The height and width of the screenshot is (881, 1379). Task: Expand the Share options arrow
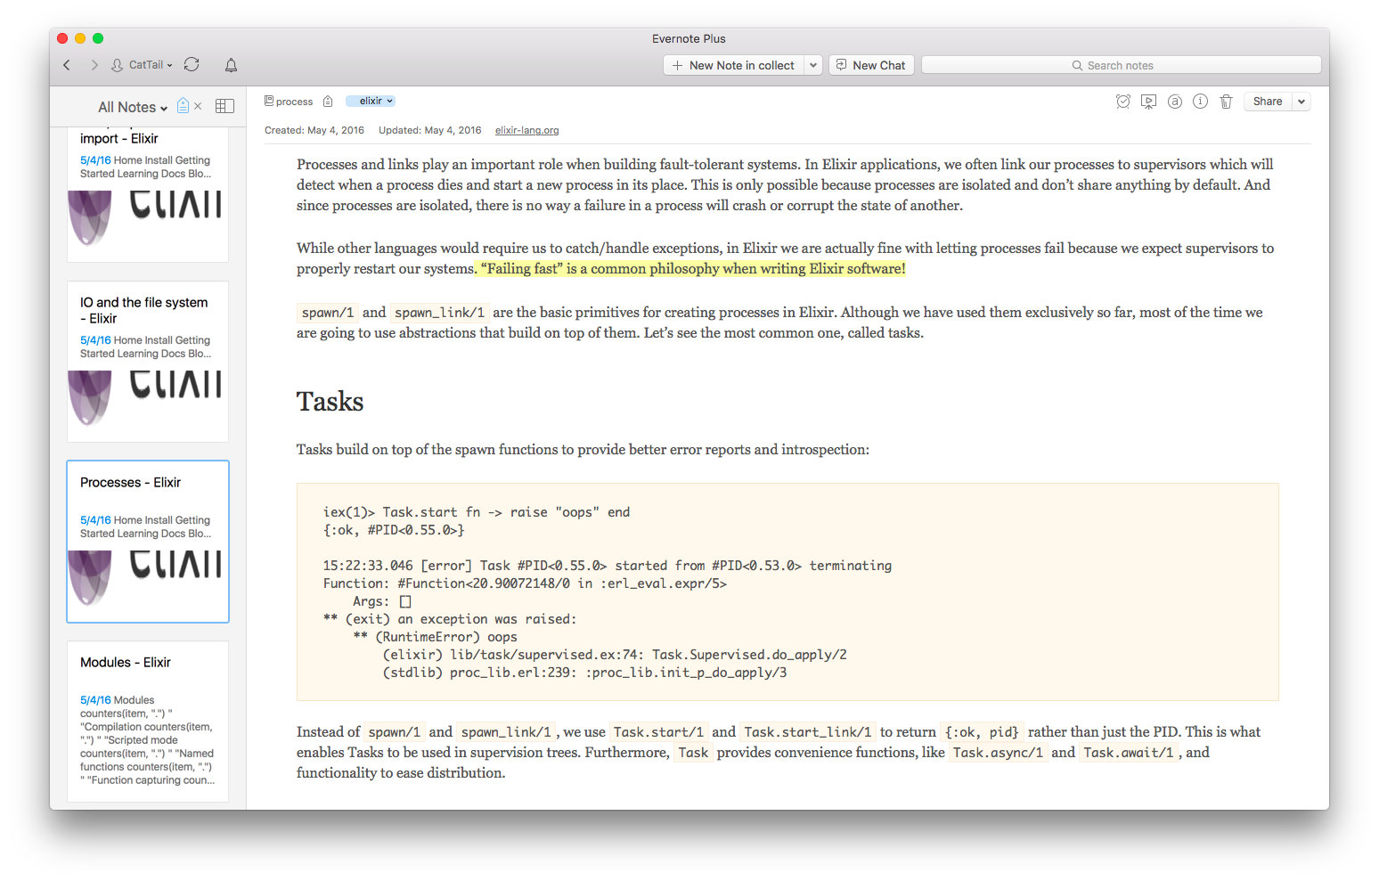pyautogui.click(x=1301, y=102)
